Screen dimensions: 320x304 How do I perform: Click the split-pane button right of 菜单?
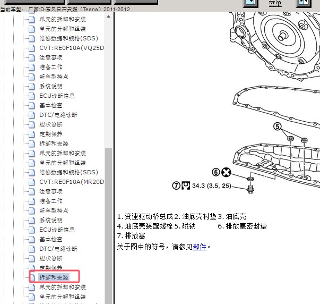304,3
